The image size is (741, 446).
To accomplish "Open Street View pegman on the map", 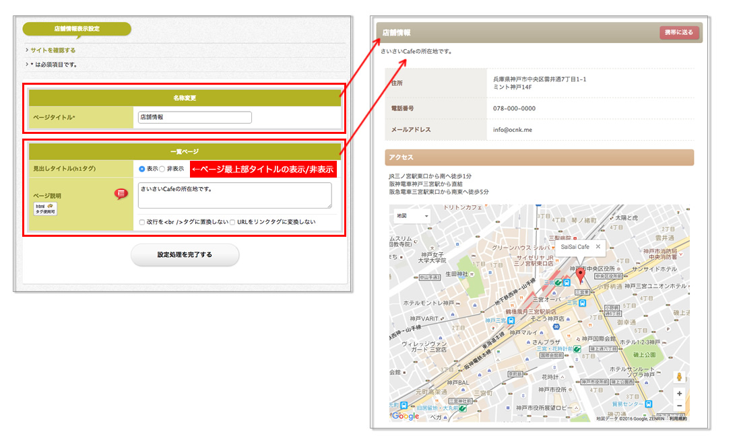I will point(679,377).
